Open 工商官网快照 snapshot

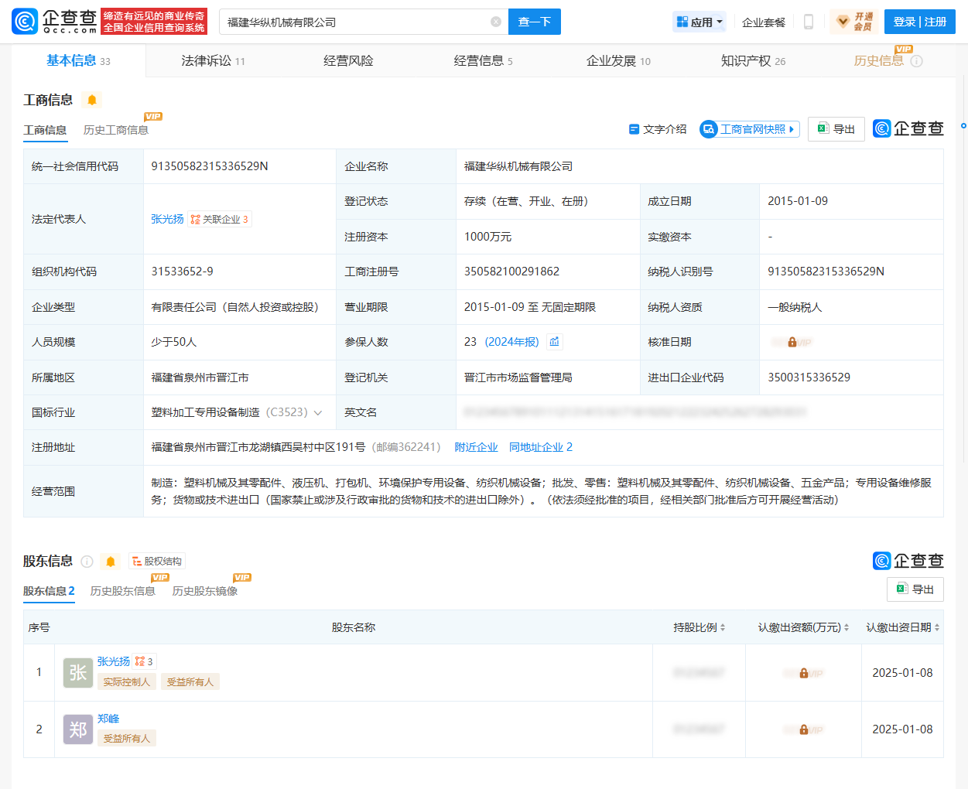[x=749, y=129]
